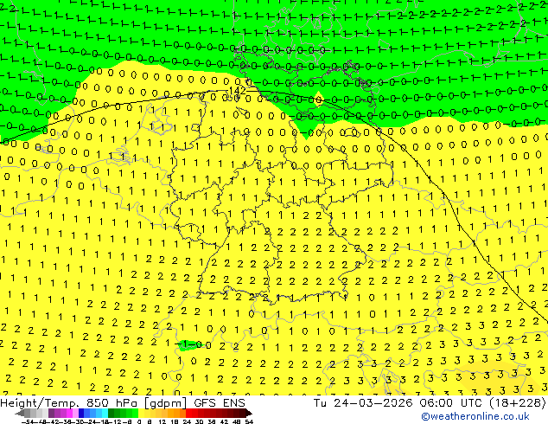The height and width of the screenshot is (424, 548).
Task: Click the dark green swatch in the legend
Action: click(x=112, y=414)
